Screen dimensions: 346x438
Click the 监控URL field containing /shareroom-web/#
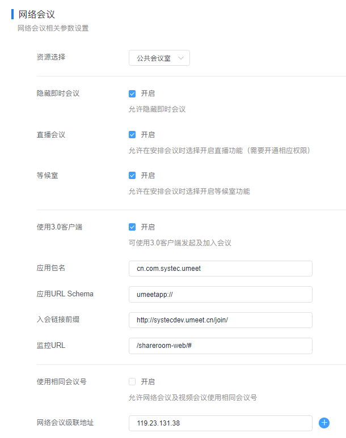pos(220,346)
